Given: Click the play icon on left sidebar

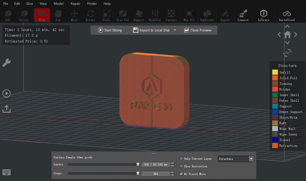Looking at the screenshot, I should pyautogui.click(x=7, y=93).
